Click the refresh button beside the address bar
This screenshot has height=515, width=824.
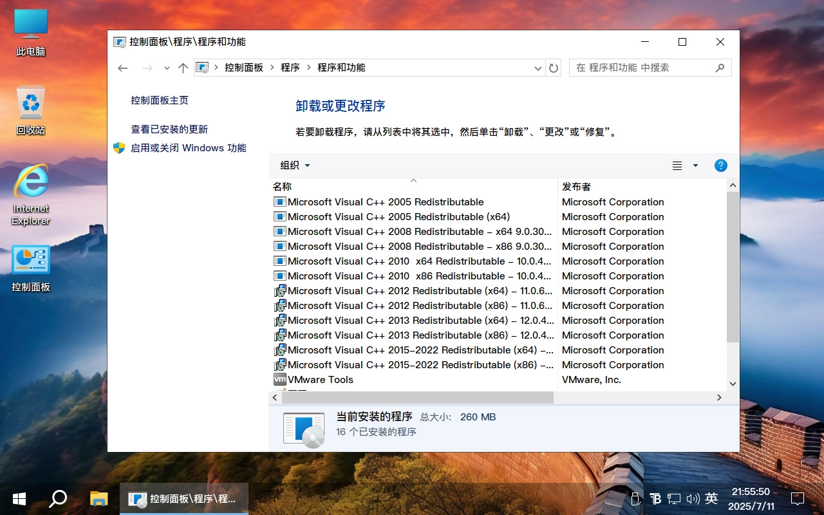tap(554, 68)
